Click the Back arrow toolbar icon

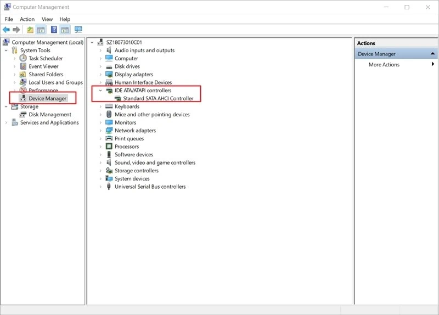point(6,30)
